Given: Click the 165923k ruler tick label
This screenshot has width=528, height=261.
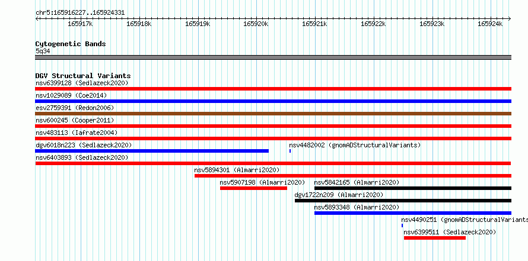Looking at the screenshot, I should point(432,24).
